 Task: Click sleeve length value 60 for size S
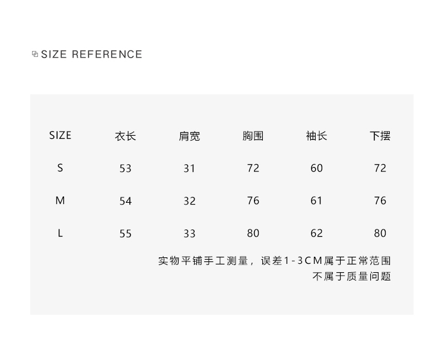pos(316,168)
